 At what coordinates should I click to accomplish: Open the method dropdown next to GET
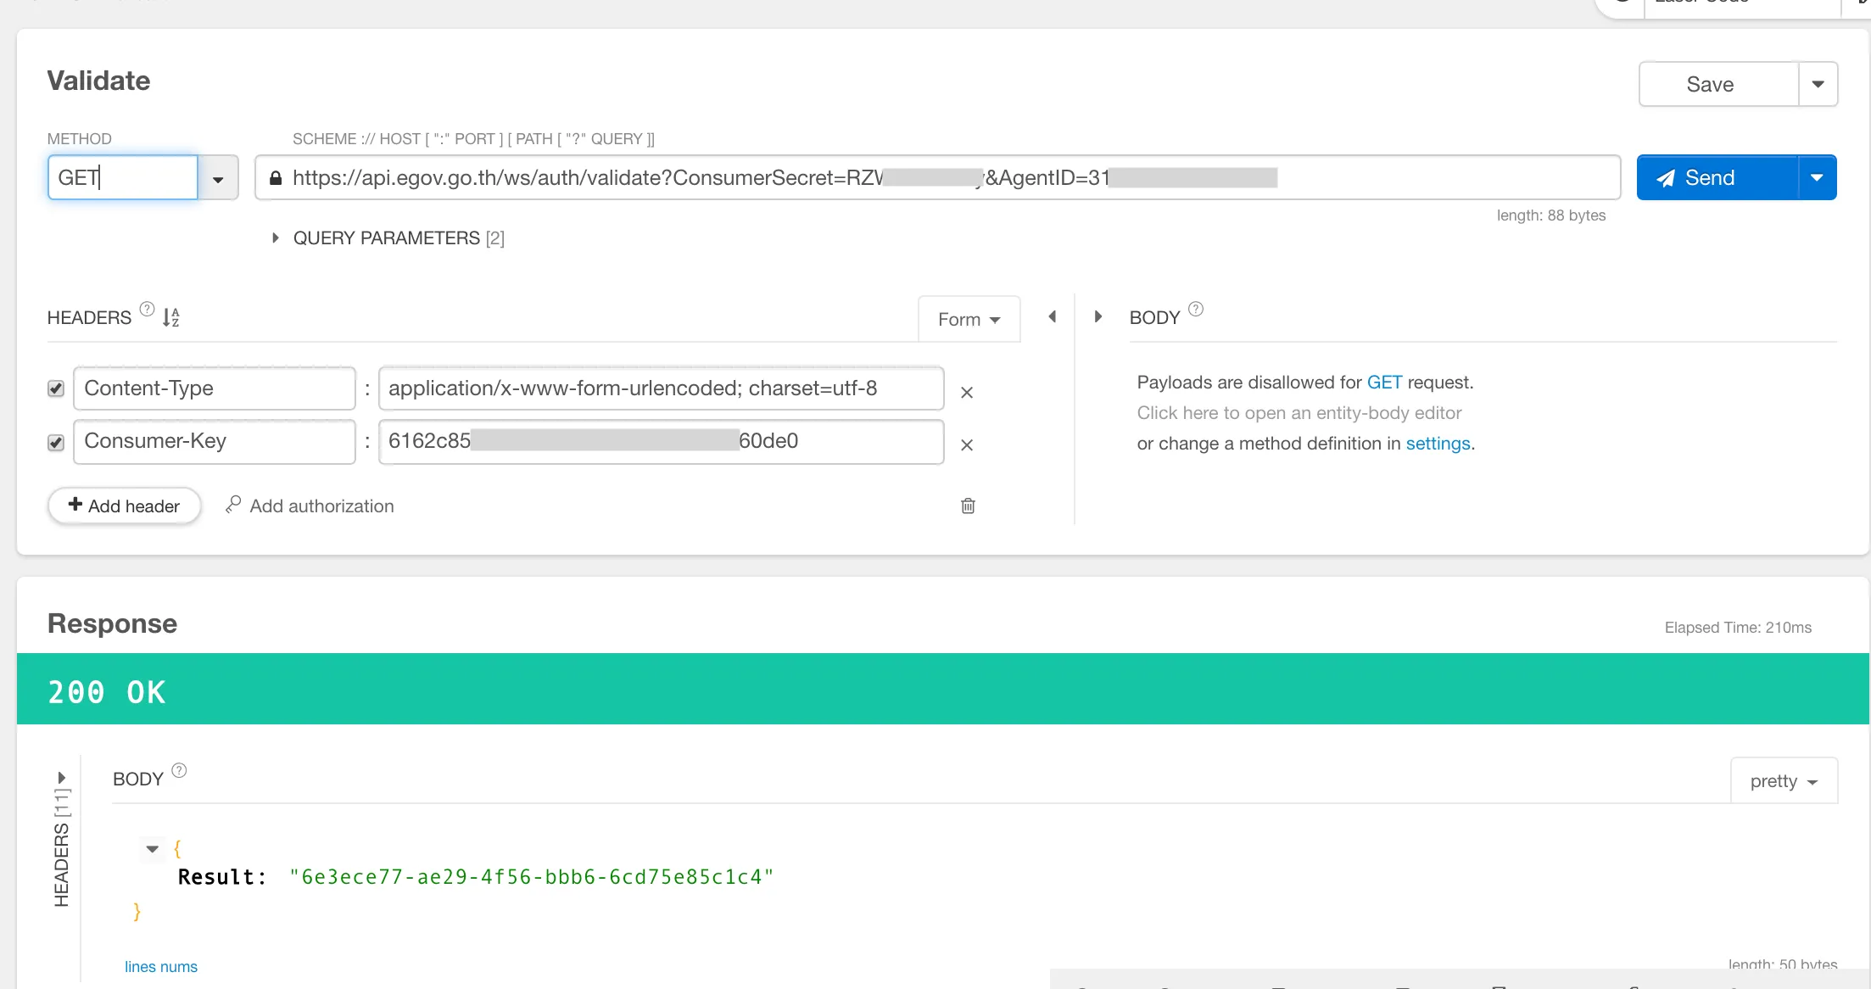click(x=218, y=177)
